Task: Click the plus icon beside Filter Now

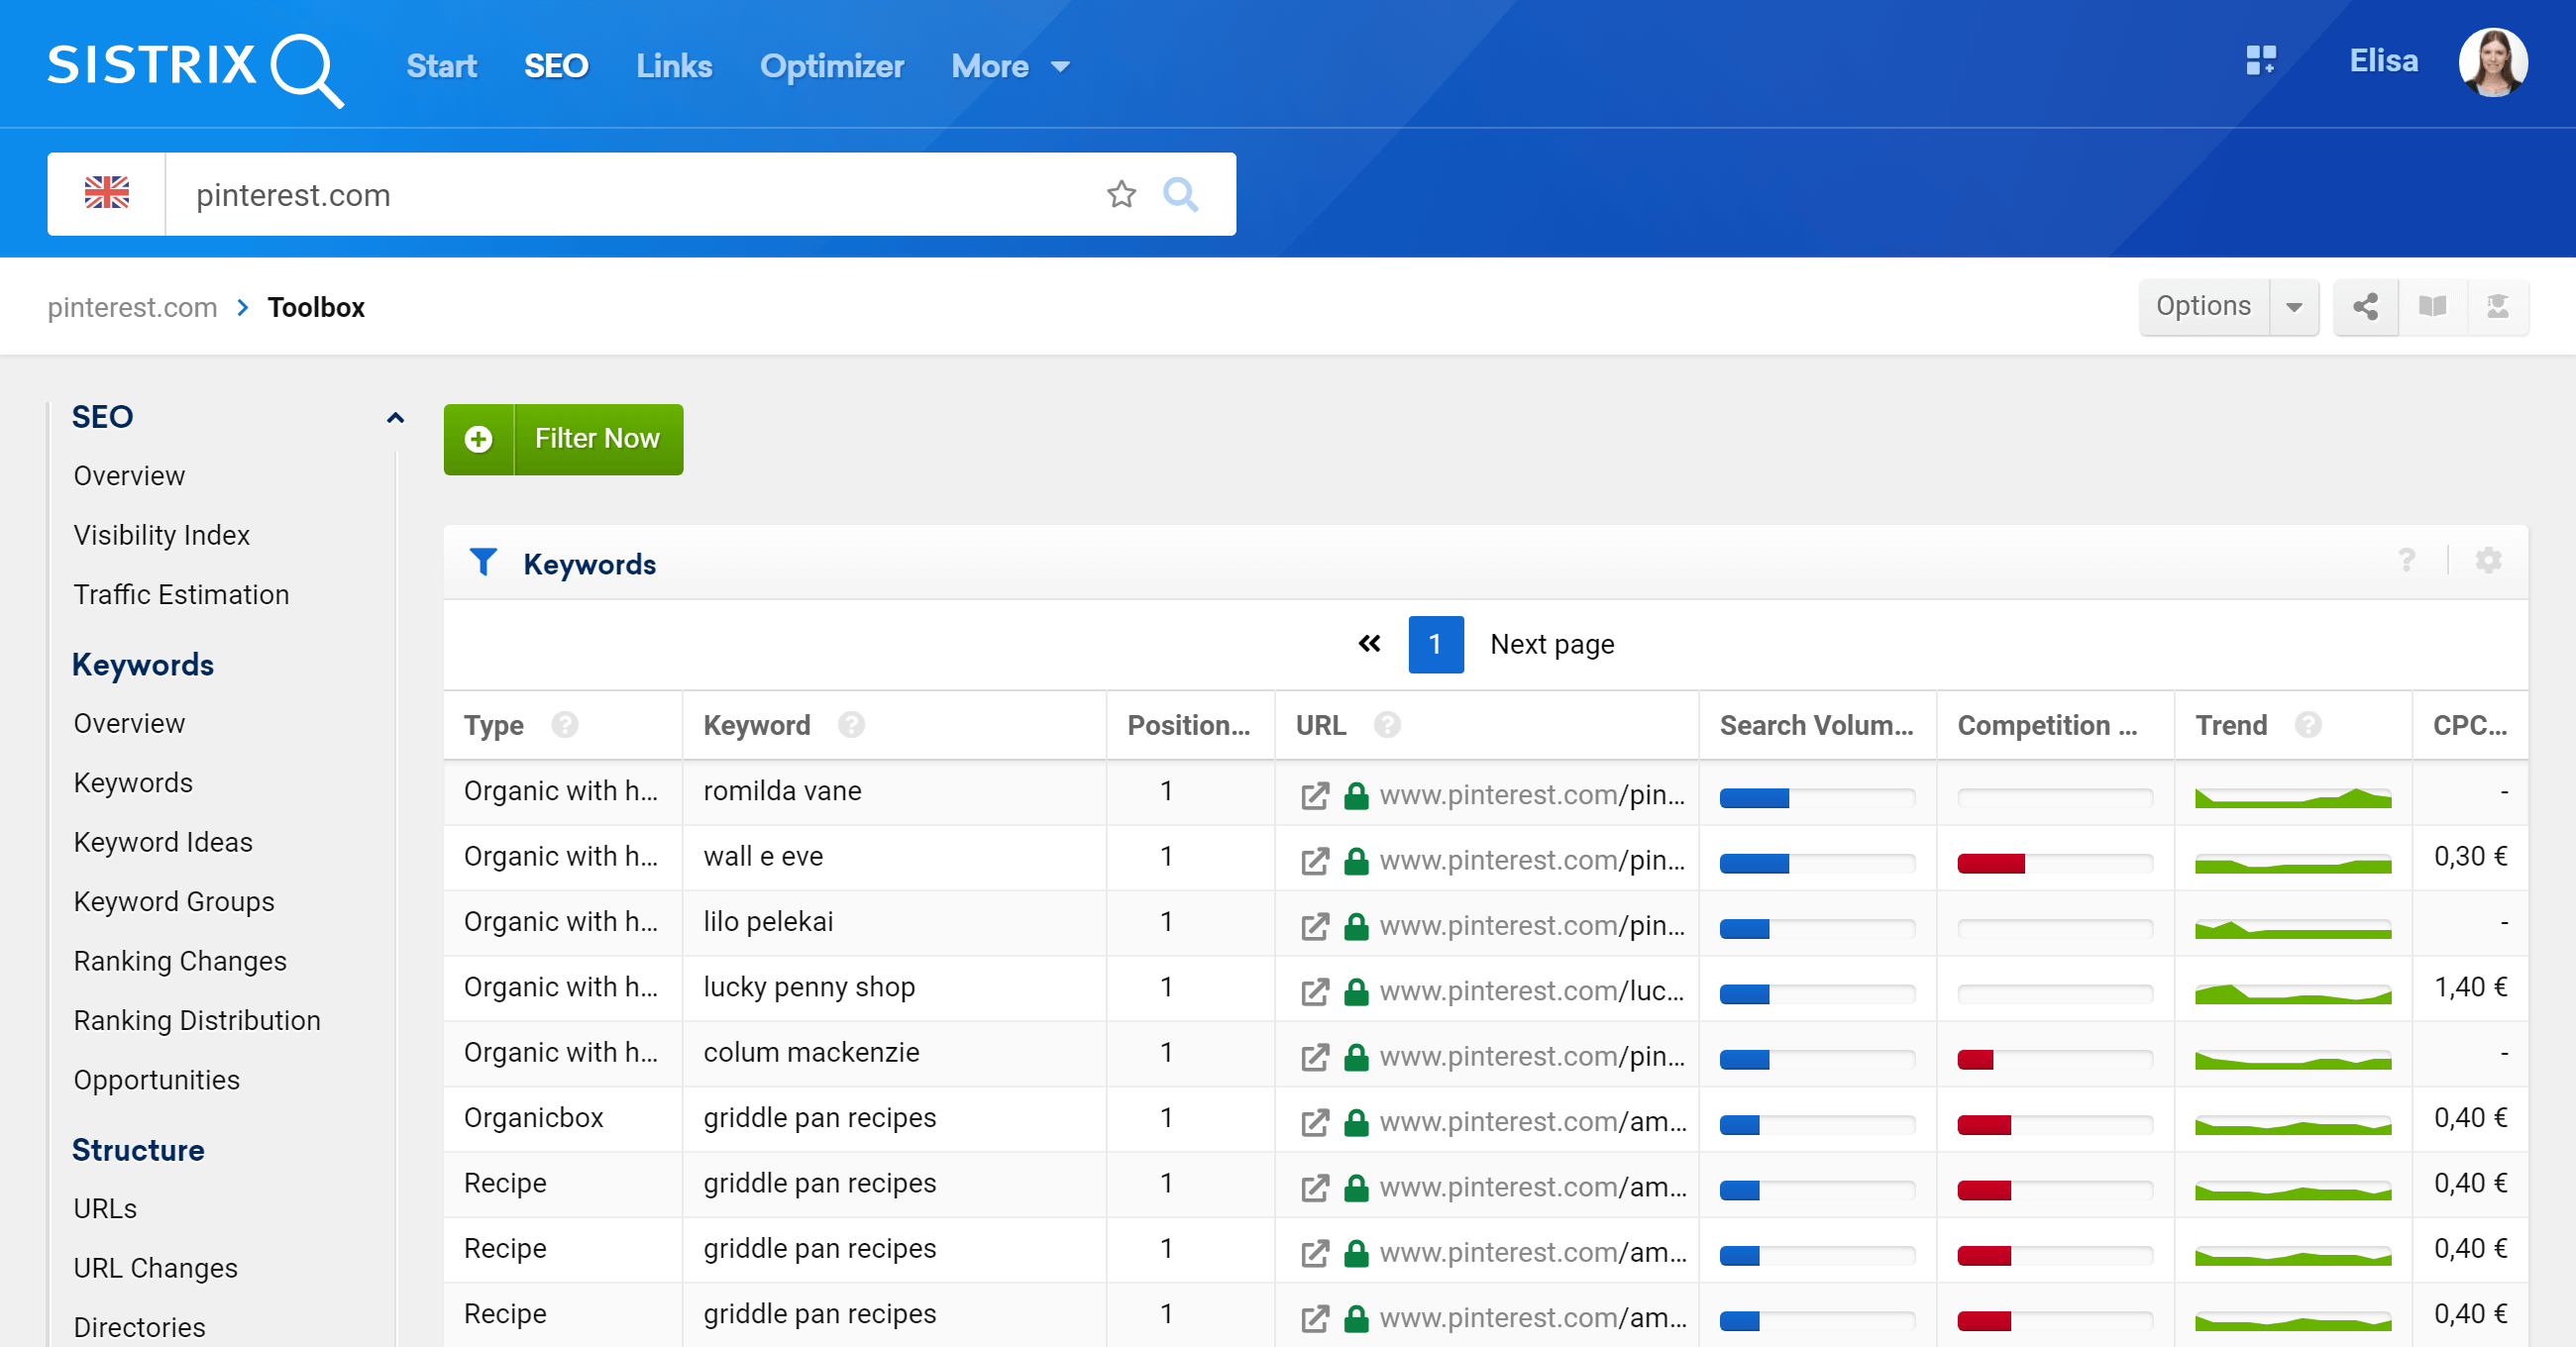Action: pos(479,439)
